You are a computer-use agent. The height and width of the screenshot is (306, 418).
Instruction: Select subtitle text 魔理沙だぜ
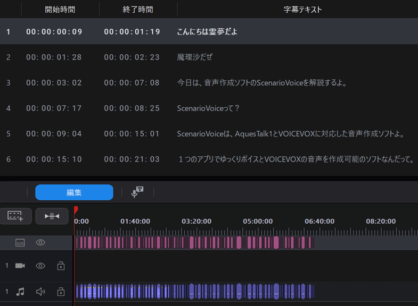(194, 57)
